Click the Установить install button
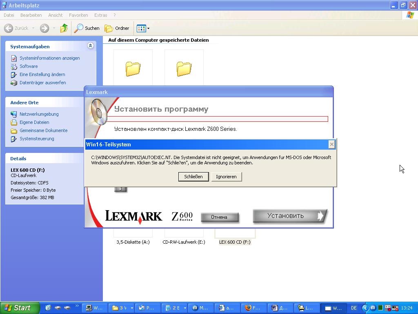The image size is (418, 314). (x=290, y=216)
